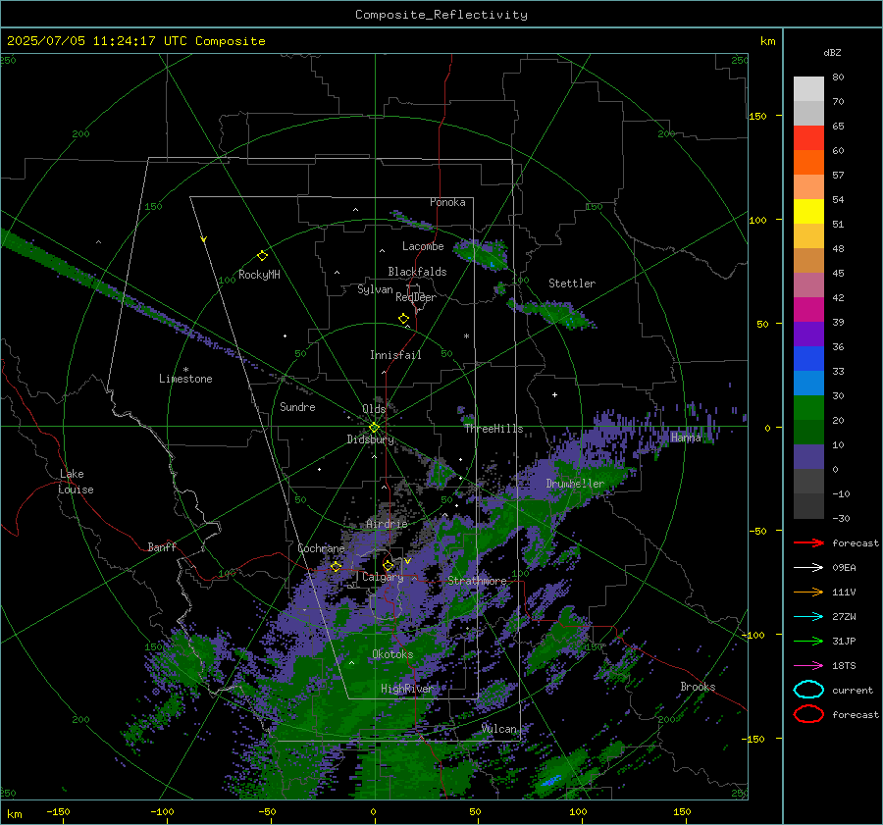Image resolution: width=883 pixels, height=825 pixels.
Task: Click the Limestone label
Action: pyautogui.click(x=185, y=379)
